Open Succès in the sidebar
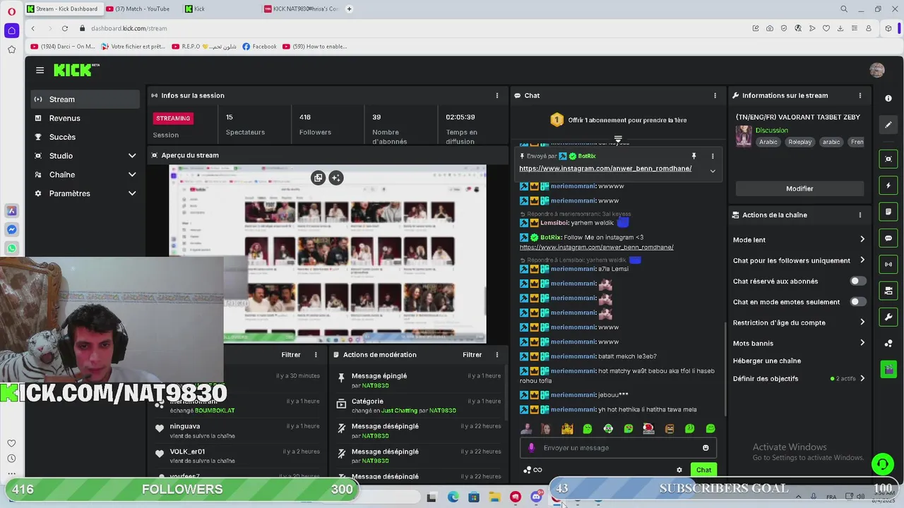Screen dimensions: 904x508 pos(85,137)
